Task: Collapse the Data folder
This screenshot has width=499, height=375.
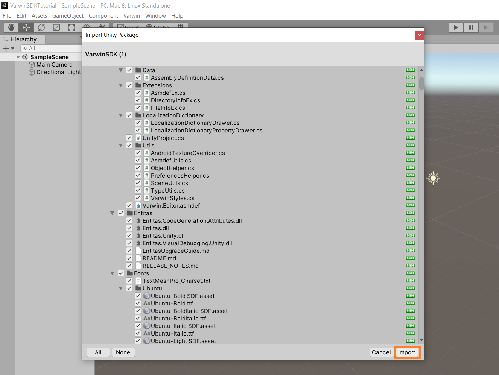Action: coord(121,70)
